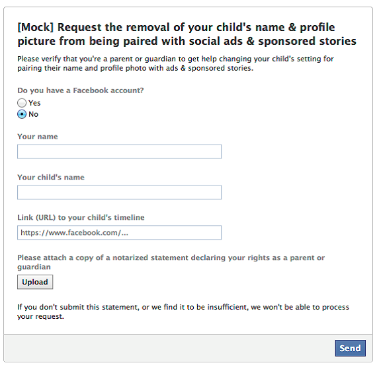
Task: Click the "Link (URL) to your child's timeline" label
Action: click(x=81, y=217)
